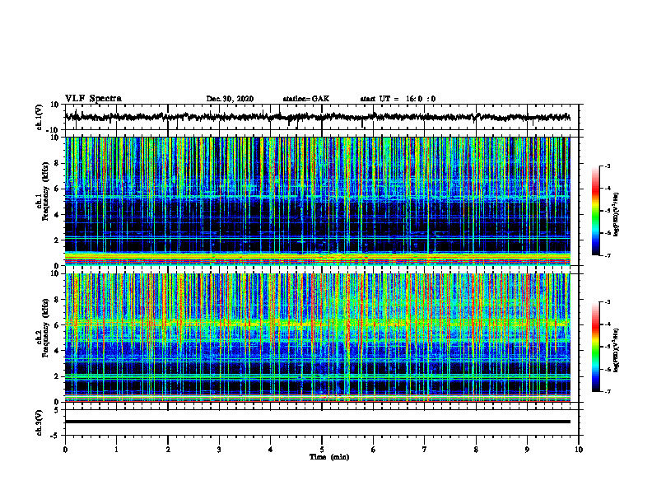Click the "0" tick on the time axis
652x504 pixels.
click(x=65, y=450)
